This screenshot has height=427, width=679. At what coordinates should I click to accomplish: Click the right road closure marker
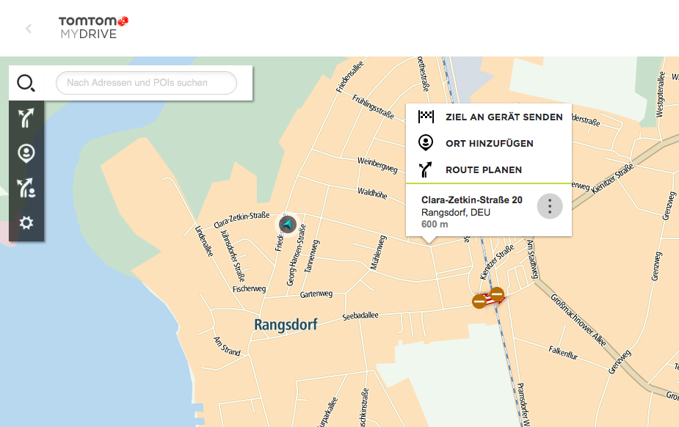click(497, 295)
